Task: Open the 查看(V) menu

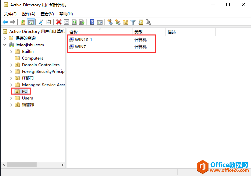Action: (x=47, y=14)
